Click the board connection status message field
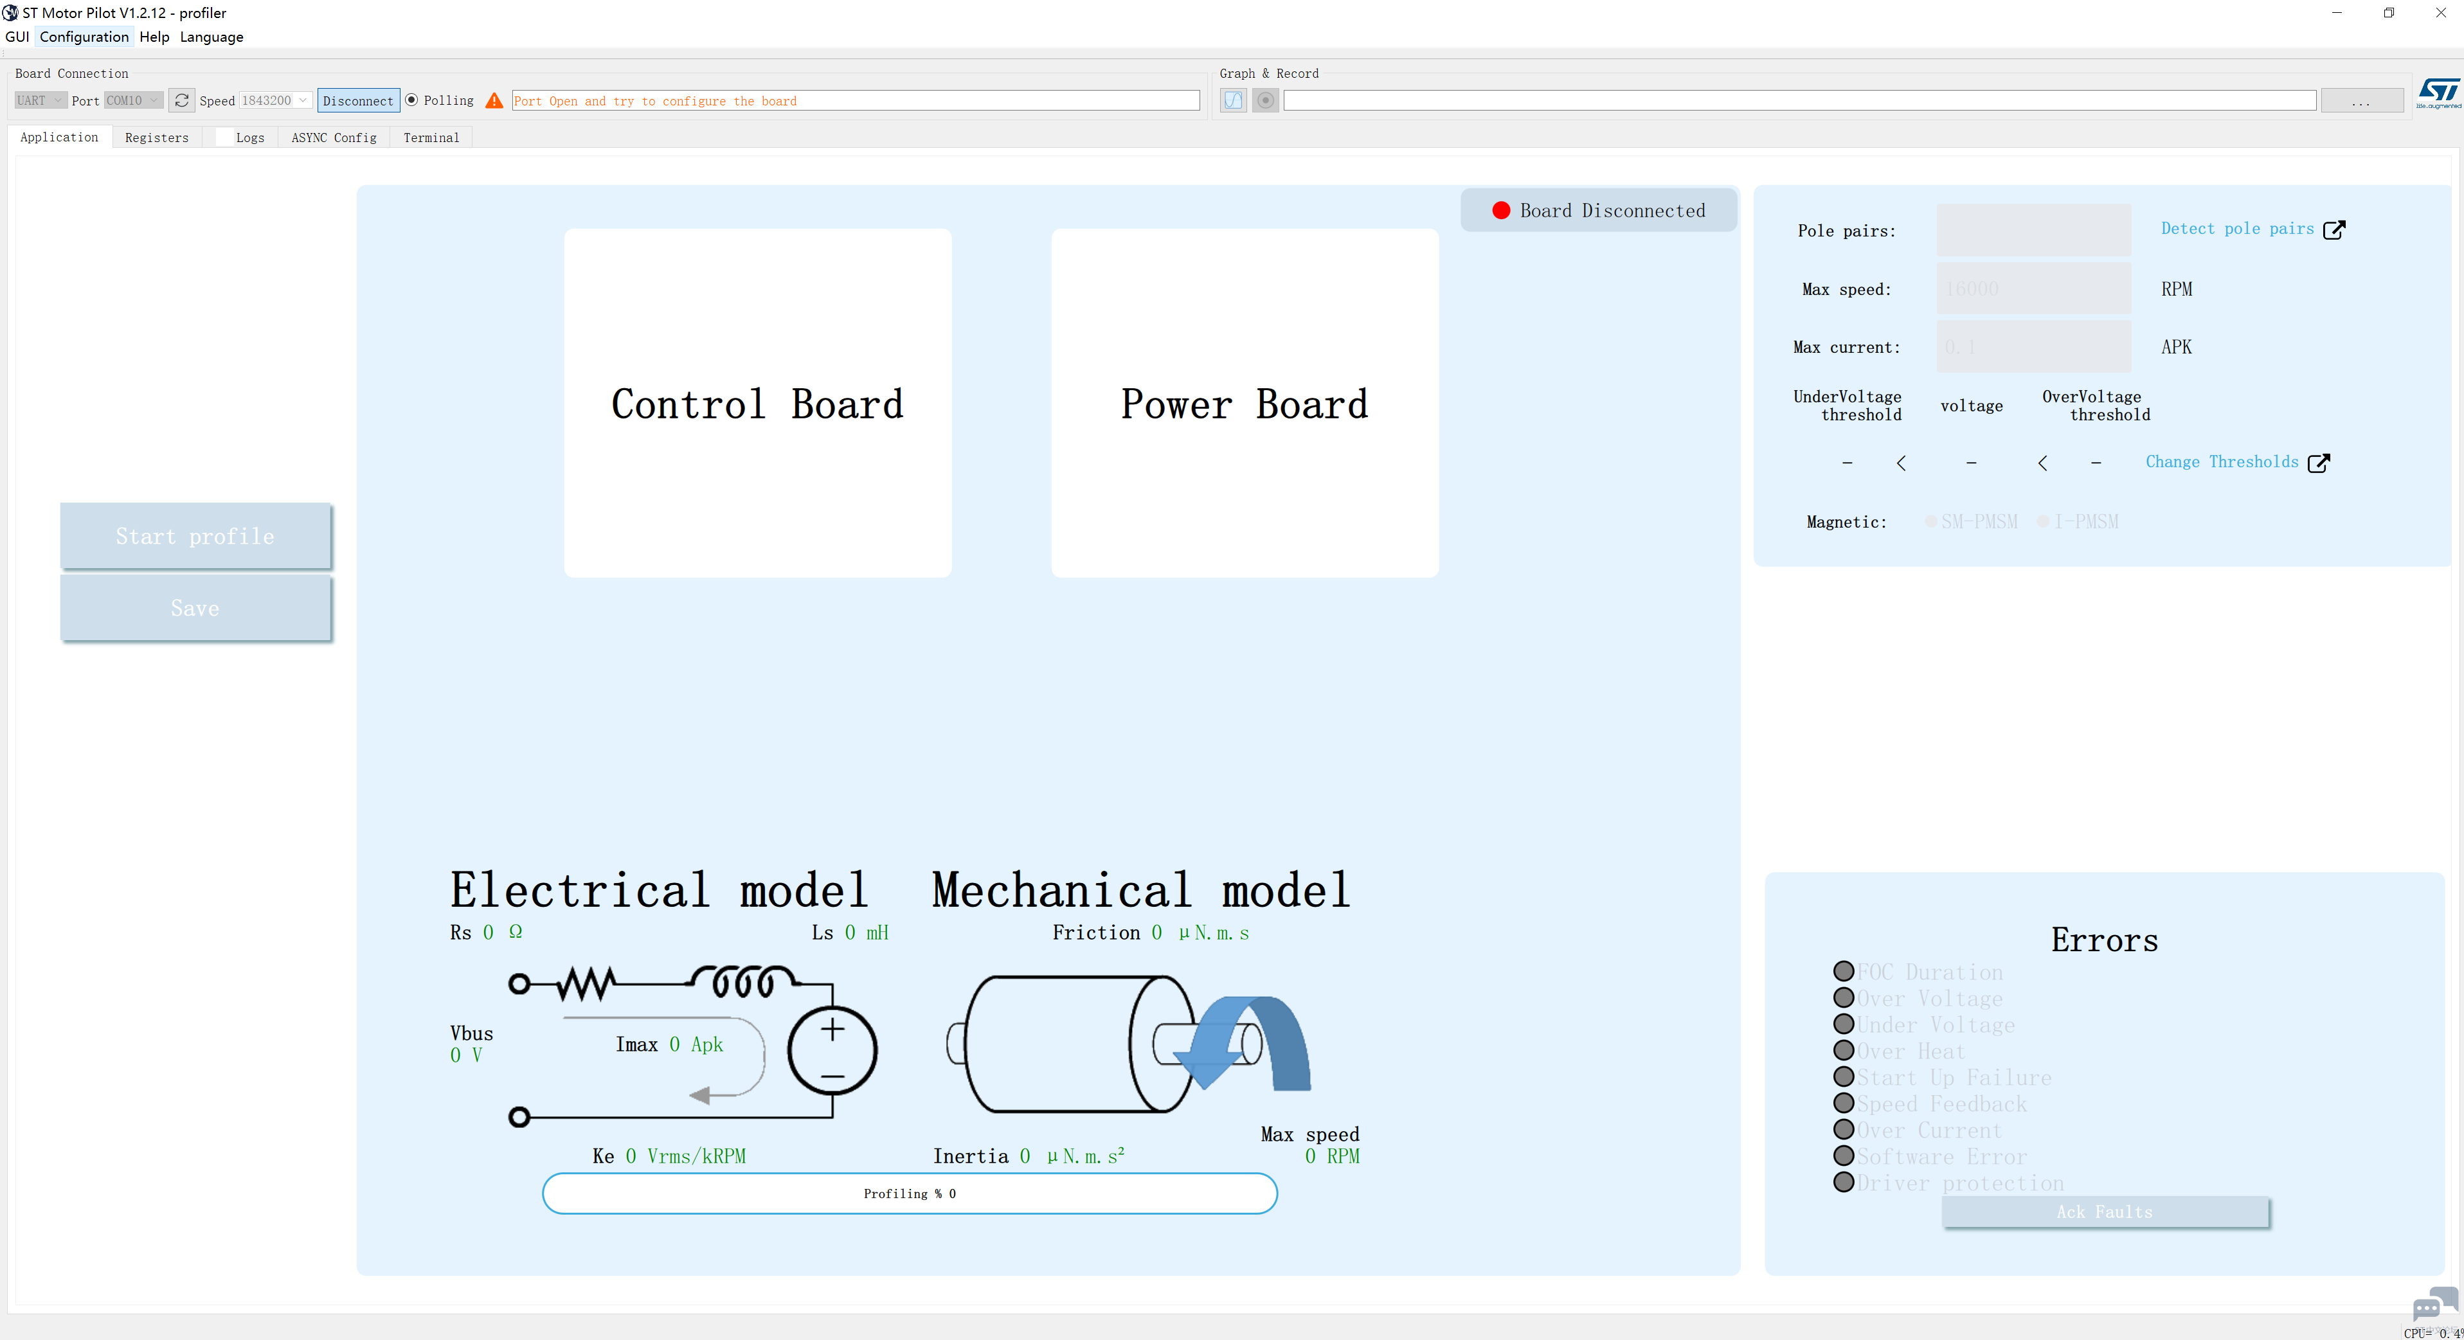This screenshot has width=2464, height=1340. coord(856,100)
